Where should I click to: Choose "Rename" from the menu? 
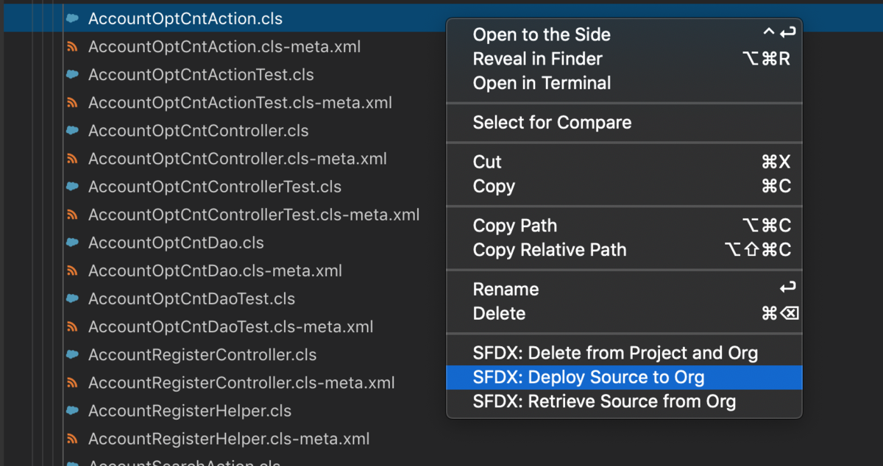[506, 289]
